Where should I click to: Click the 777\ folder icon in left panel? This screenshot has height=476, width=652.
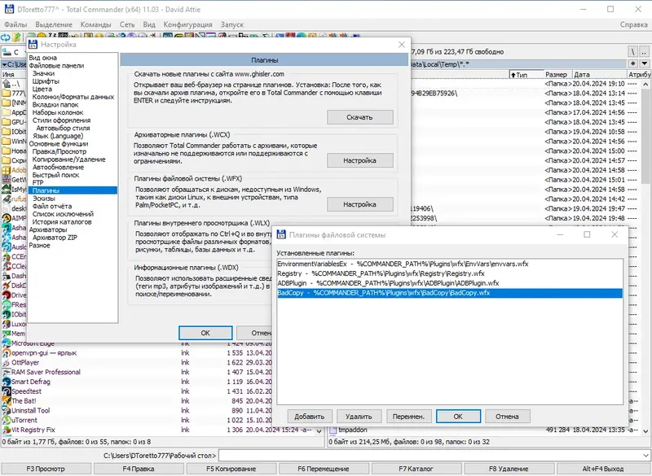pyautogui.click(x=6, y=94)
